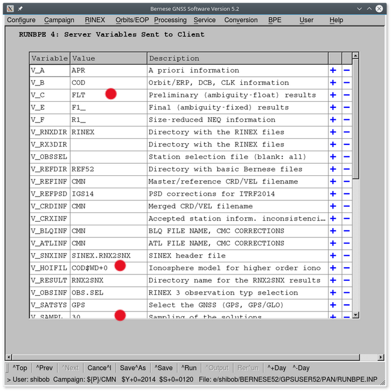Select the V_RNXDIR variable name cell
The width and height of the screenshot is (392, 392).
[50, 132]
